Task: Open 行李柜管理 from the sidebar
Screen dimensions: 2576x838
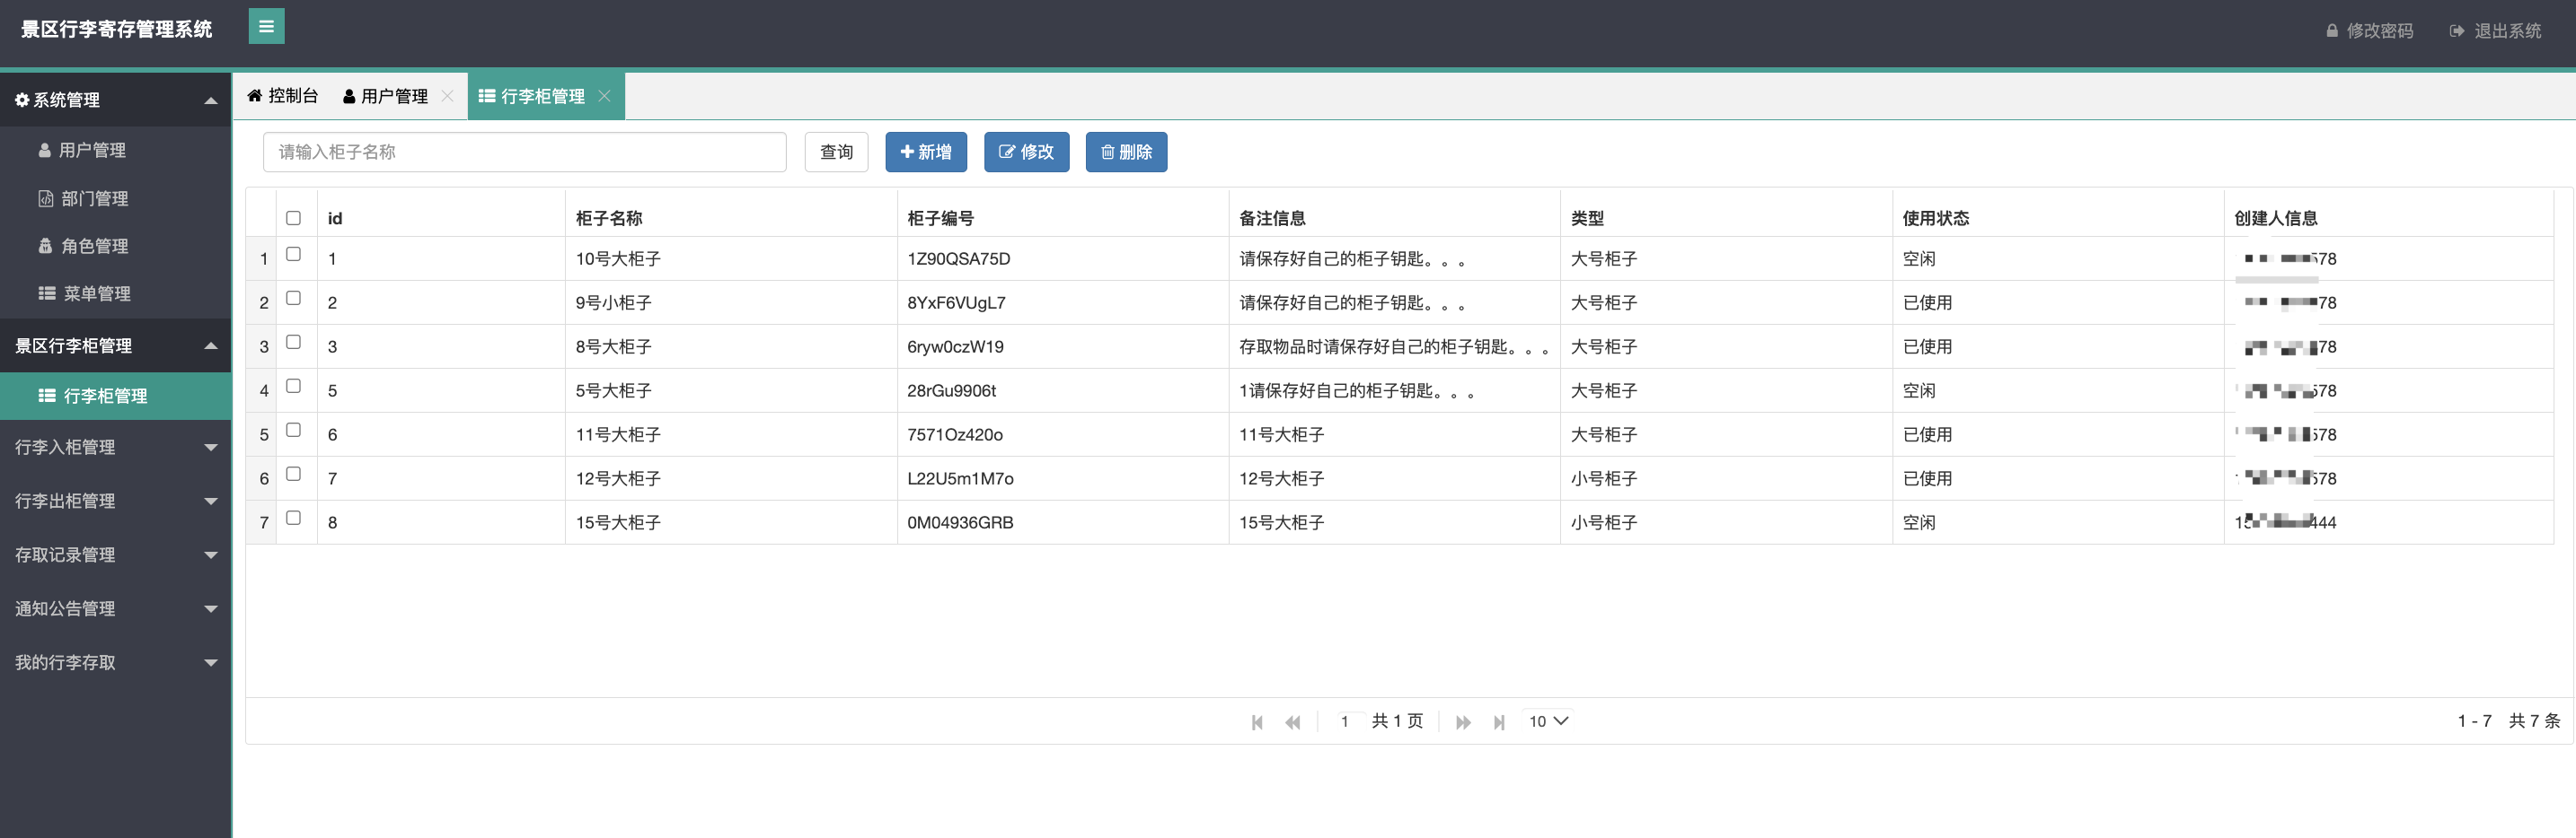Action: point(115,396)
